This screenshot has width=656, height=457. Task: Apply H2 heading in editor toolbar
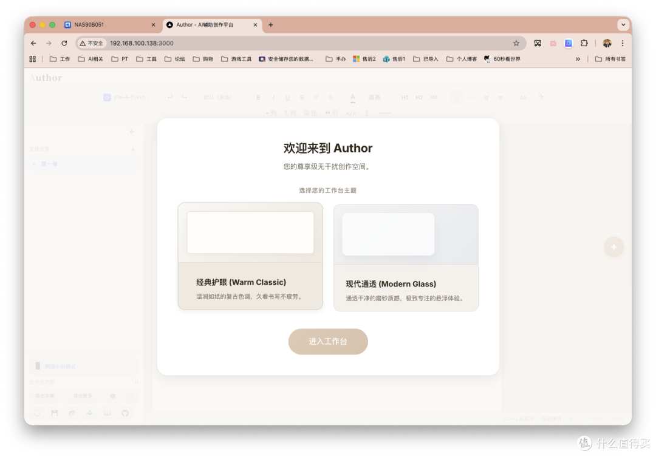point(419,98)
